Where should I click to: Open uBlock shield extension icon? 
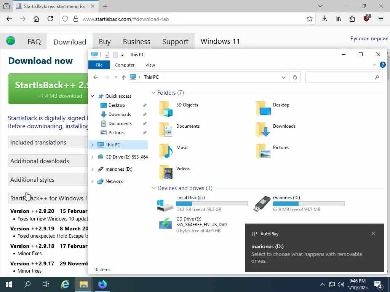click(367, 18)
